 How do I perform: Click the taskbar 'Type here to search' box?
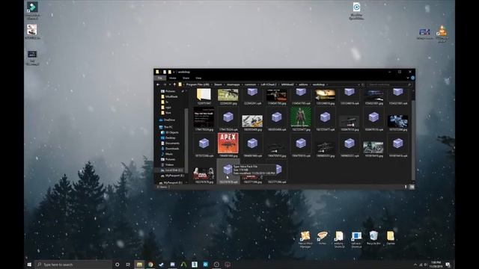tap(73, 265)
